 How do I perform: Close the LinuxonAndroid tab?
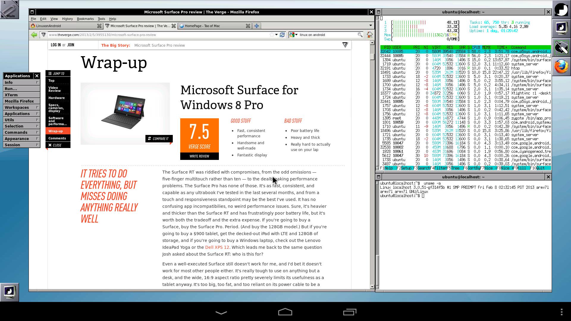click(x=99, y=26)
